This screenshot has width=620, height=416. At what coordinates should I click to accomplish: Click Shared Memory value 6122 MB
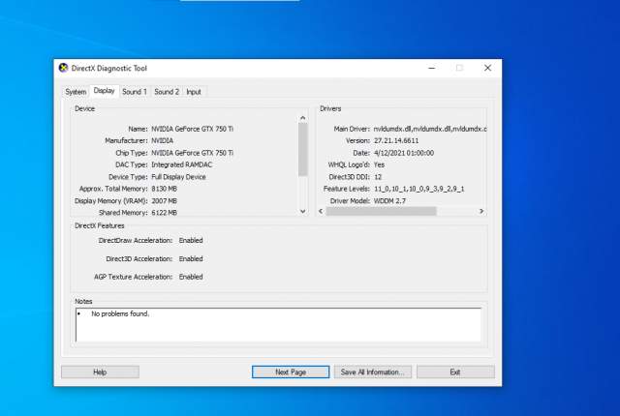point(164,213)
